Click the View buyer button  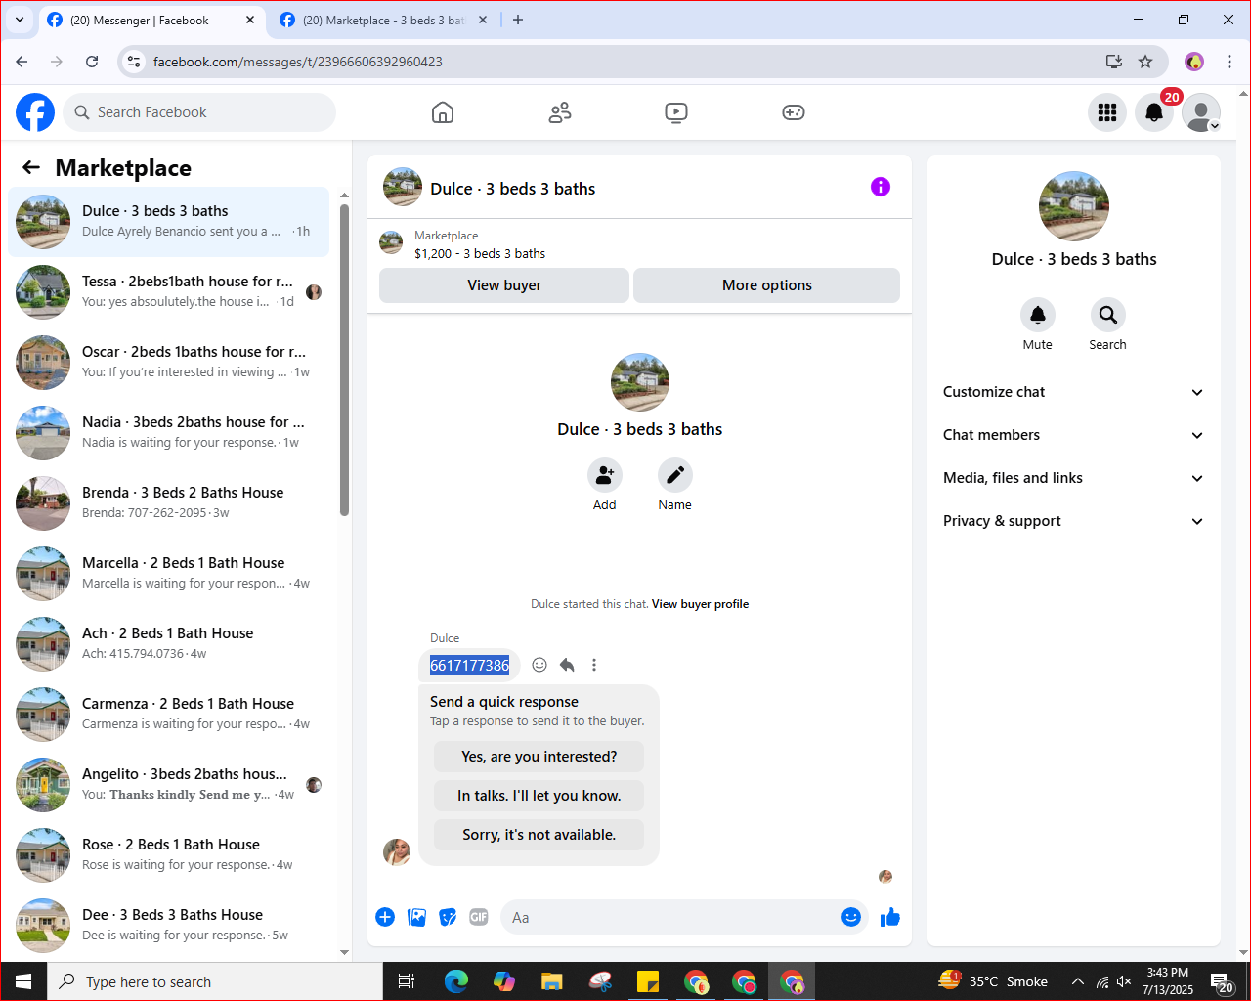point(504,285)
